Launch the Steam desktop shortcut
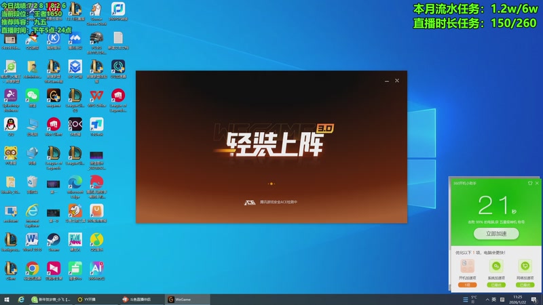The height and width of the screenshot is (305, 543). (x=54, y=242)
